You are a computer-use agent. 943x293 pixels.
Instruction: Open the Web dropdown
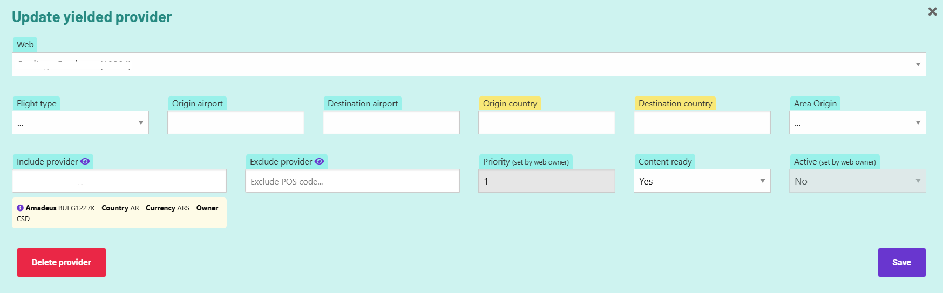tap(469, 64)
